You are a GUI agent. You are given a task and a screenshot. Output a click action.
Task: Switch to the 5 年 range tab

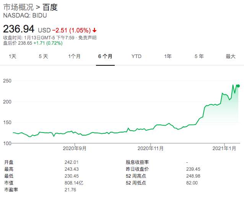(x=199, y=56)
